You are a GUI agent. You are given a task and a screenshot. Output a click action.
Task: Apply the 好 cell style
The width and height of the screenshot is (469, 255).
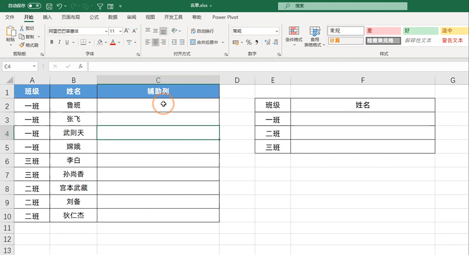point(420,31)
